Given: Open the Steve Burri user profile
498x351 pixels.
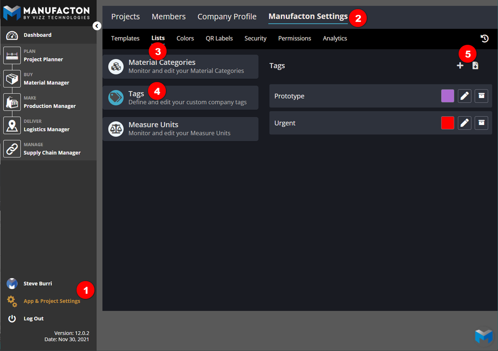Looking at the screenshot, I should pyautogui.click(x=37, y=283).
